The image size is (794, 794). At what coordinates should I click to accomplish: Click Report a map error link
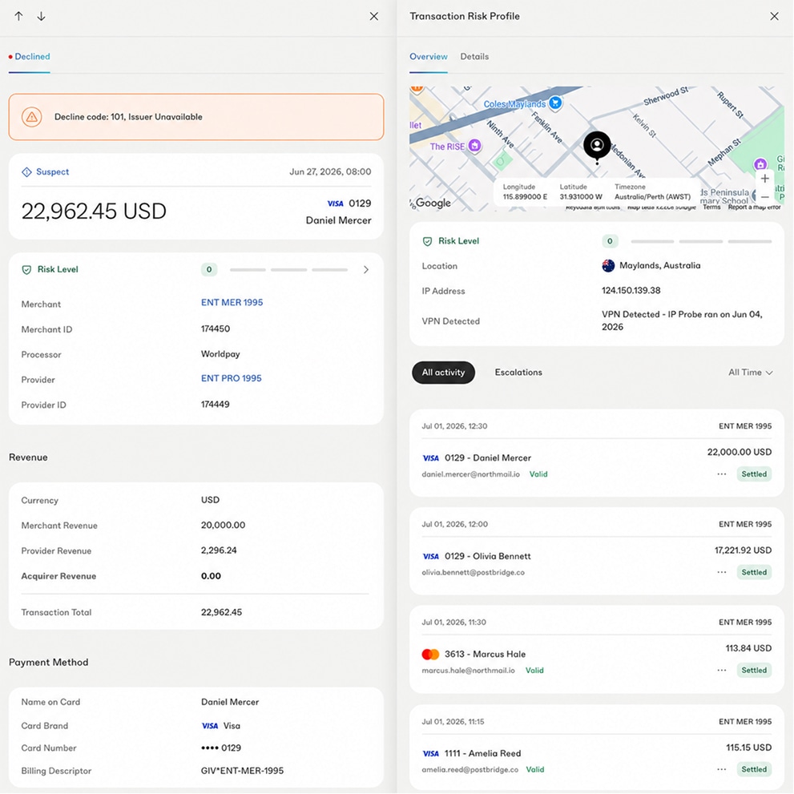[754, 207]
